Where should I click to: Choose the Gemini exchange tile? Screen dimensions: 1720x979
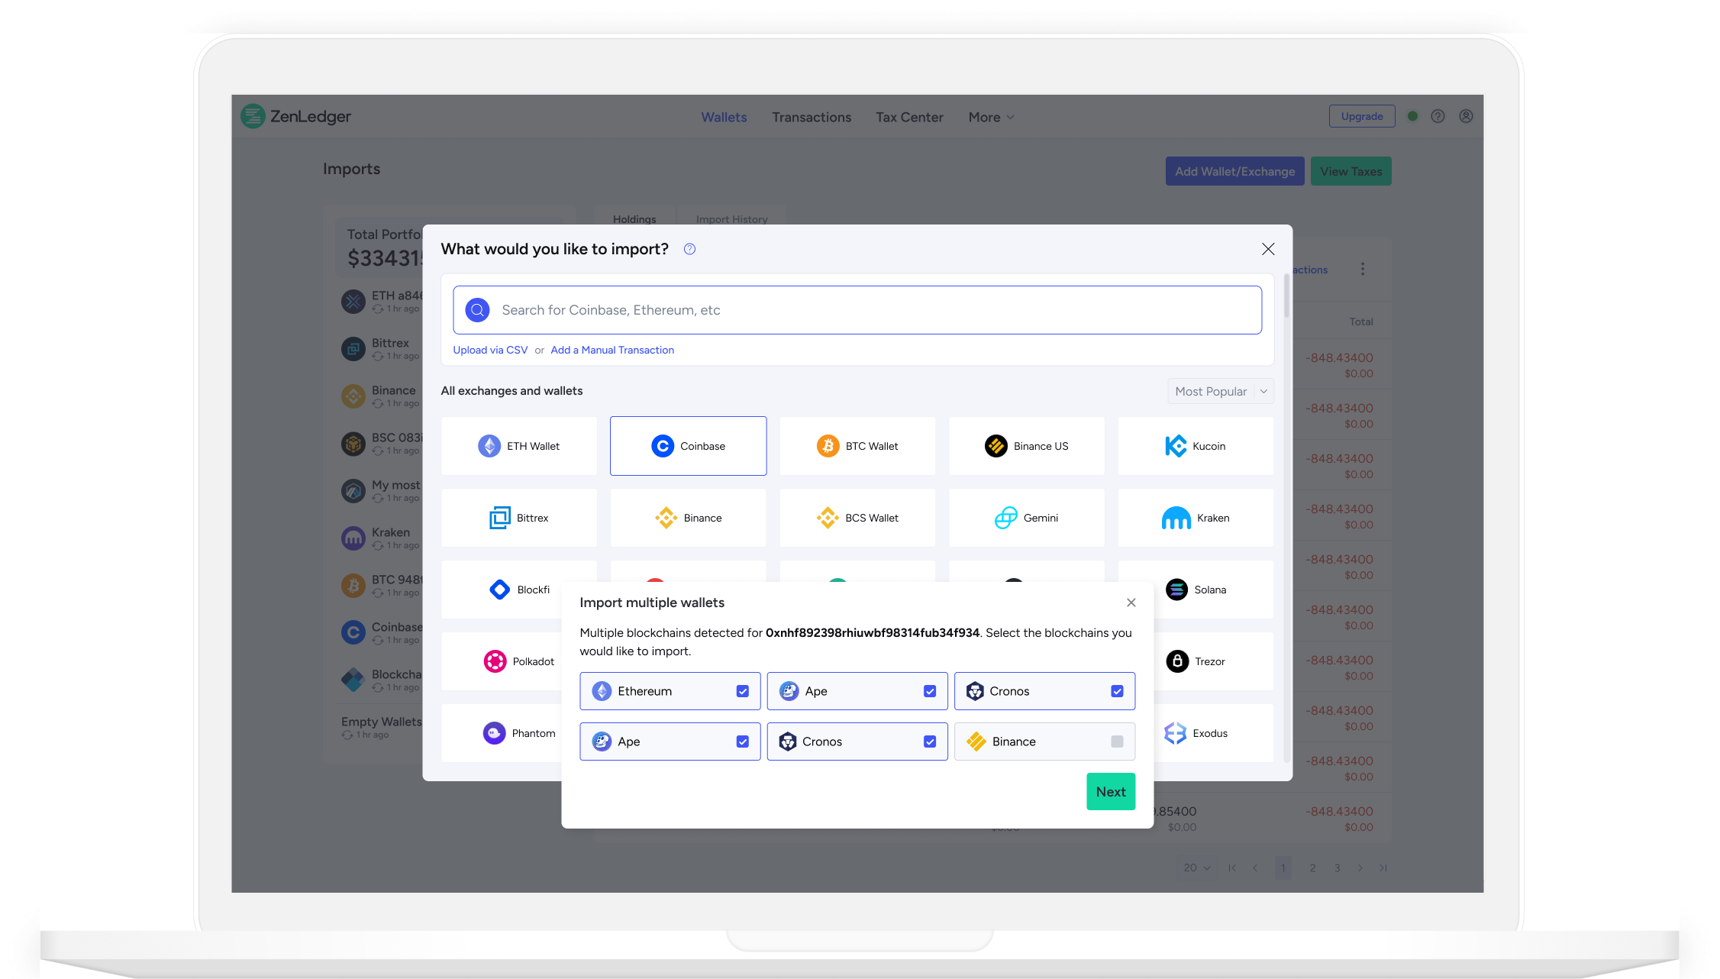1026,518
